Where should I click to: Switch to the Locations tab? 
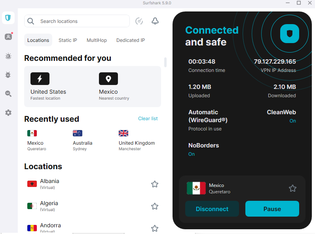coord(38,40)
